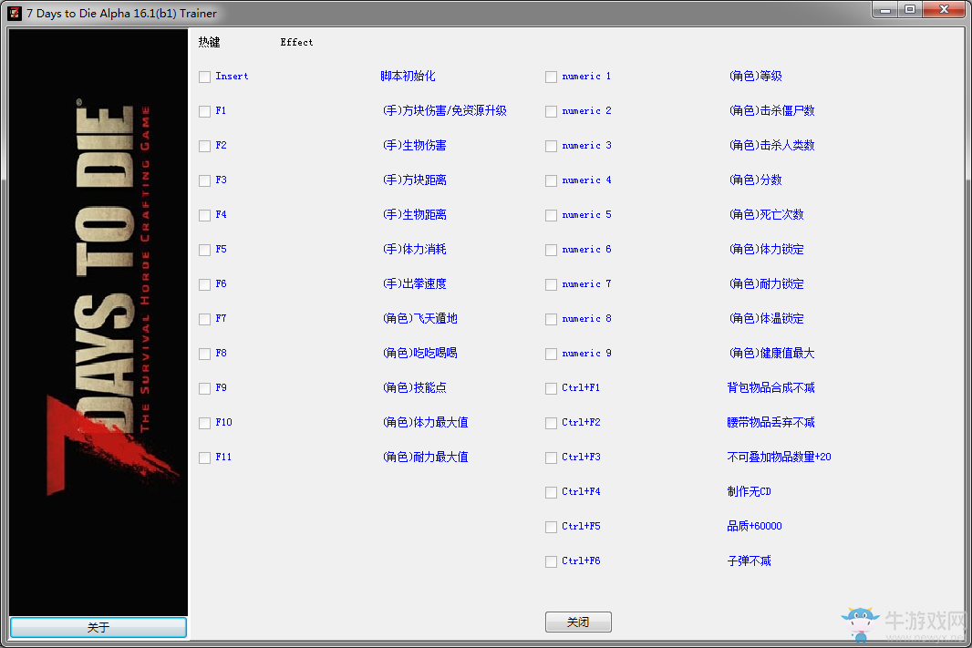This screenshot has width=972, height=648.
Task: Select the '(手)体力消耗' effect label
Action: point(415,250)
